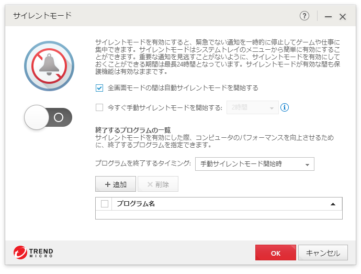Click the キャンセル button

coord(323,253)
